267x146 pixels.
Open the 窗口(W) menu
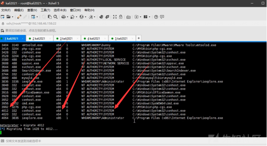(76, 10)
